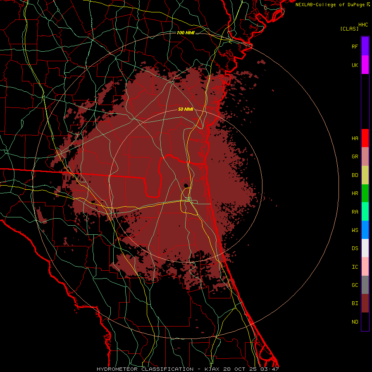Screen dimensions: 372x372
Task: Click the UK legend label
Action: [355, 65]
